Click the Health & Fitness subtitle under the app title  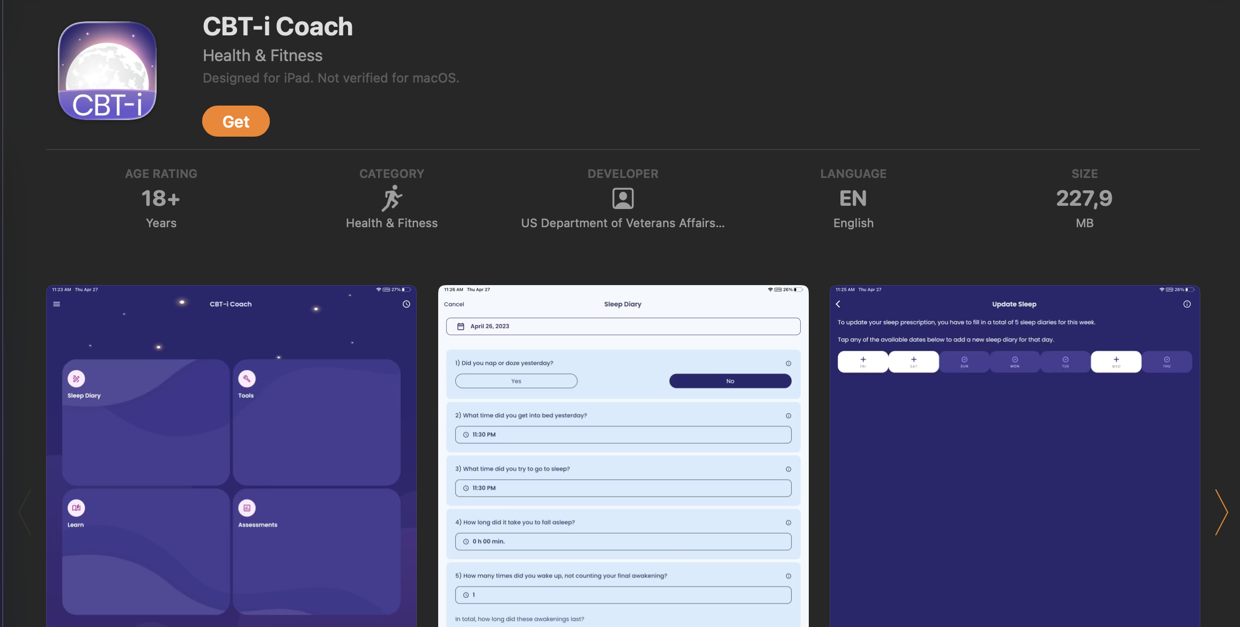(x=263, y=55)
